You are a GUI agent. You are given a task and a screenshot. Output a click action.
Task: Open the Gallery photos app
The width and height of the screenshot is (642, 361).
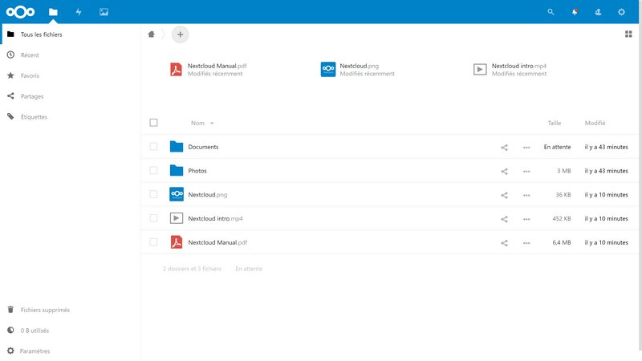(x=104, y=12)
